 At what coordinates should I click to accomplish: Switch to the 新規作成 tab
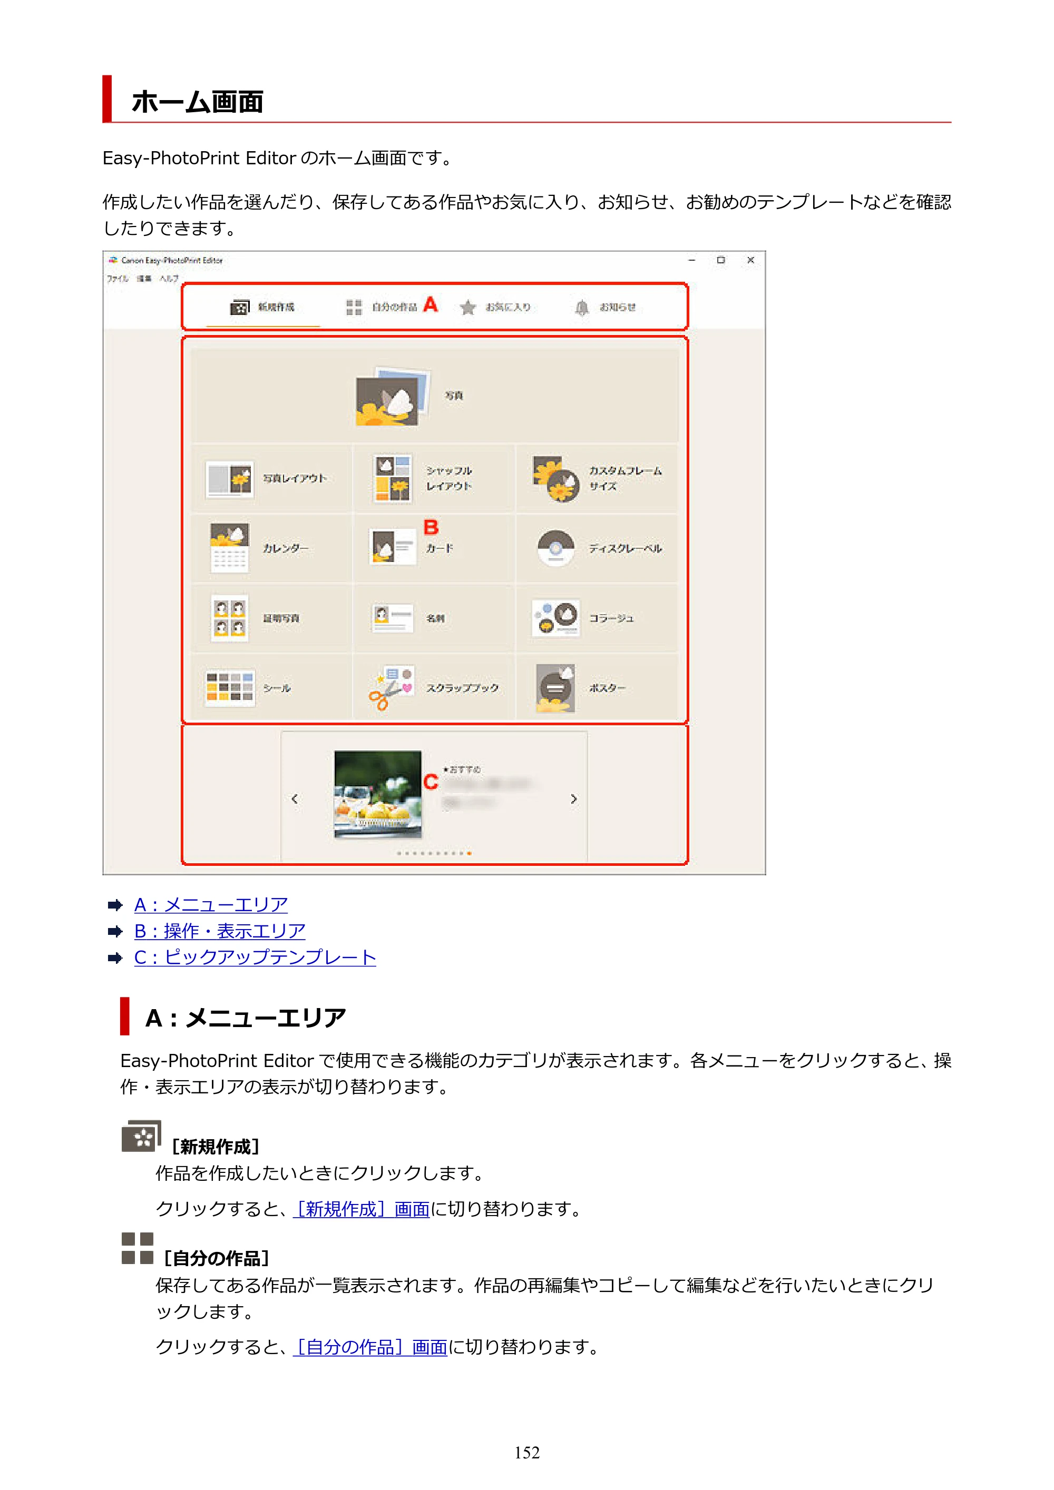point(263,307)
